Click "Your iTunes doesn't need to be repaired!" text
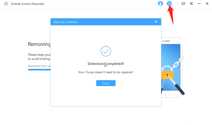 106,72
